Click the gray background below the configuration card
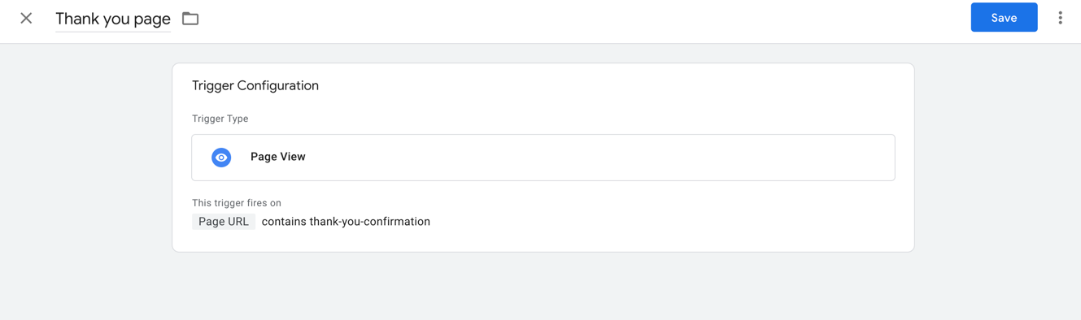Image resolution: width=1081 pixels, height=320 pixels. point(543,286)
